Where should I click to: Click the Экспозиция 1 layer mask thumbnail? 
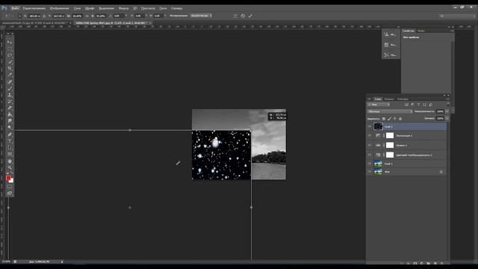390,135
